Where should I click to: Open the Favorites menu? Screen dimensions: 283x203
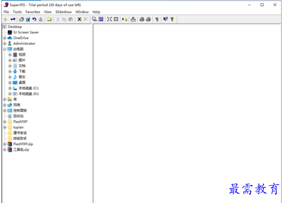pyautogui.click(x=33, y=12)
